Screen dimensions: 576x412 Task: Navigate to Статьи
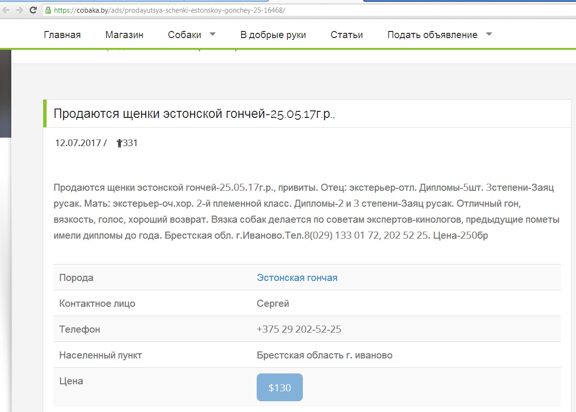click(x=347, y=35)
